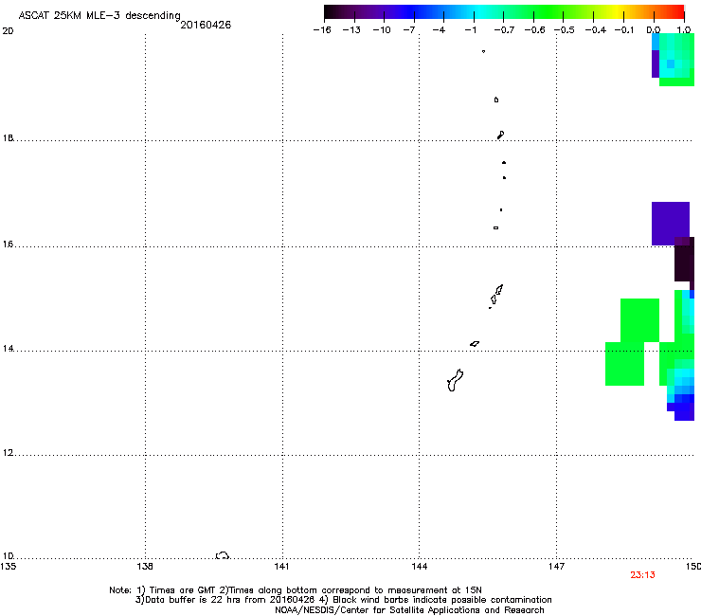The width and height of the screenshot is (701, 616).
Task: Click the color bar label -1
Action: point(470,30)
